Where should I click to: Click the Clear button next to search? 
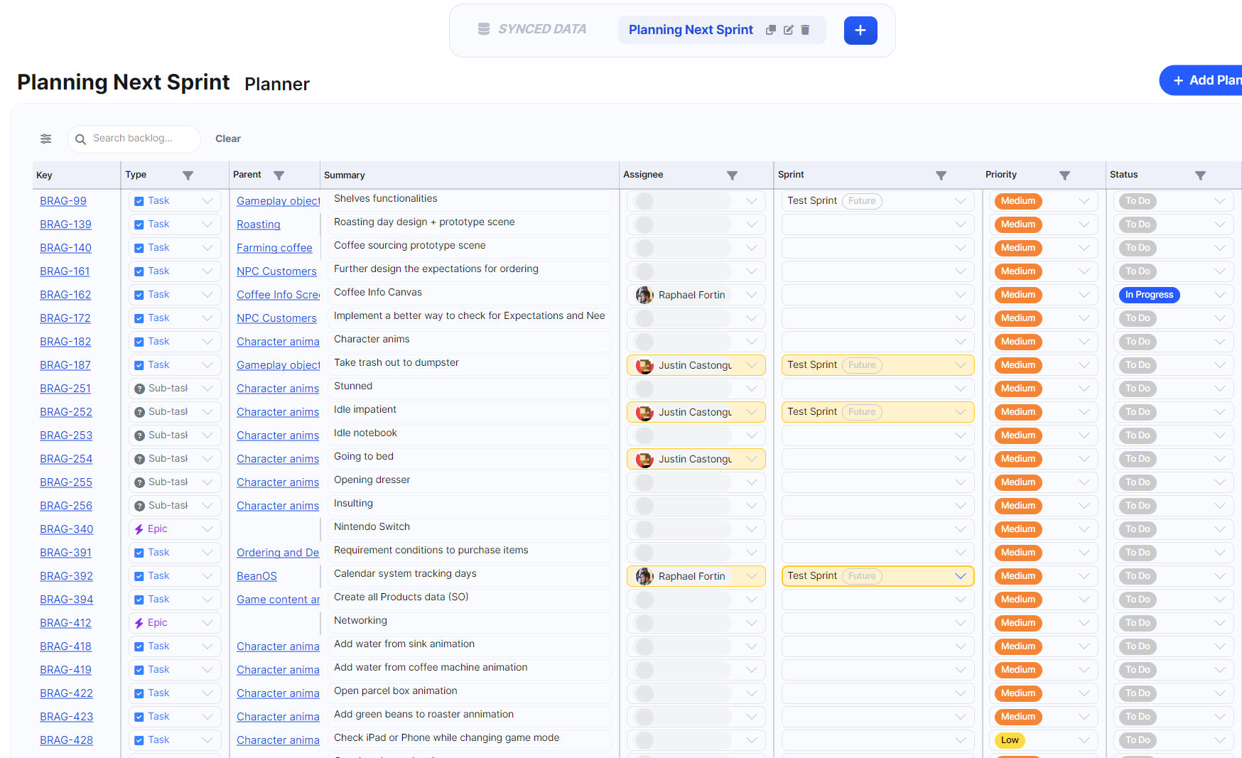point(228,139)
